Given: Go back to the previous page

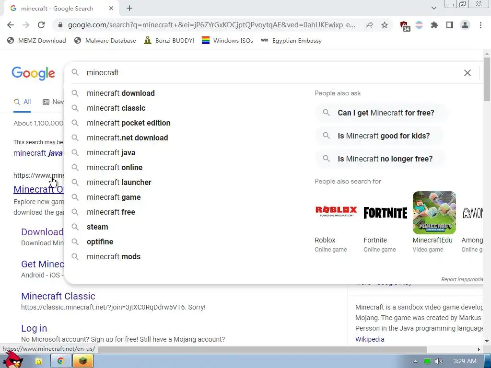Looking at the screenshot, I should click(11, 25).
